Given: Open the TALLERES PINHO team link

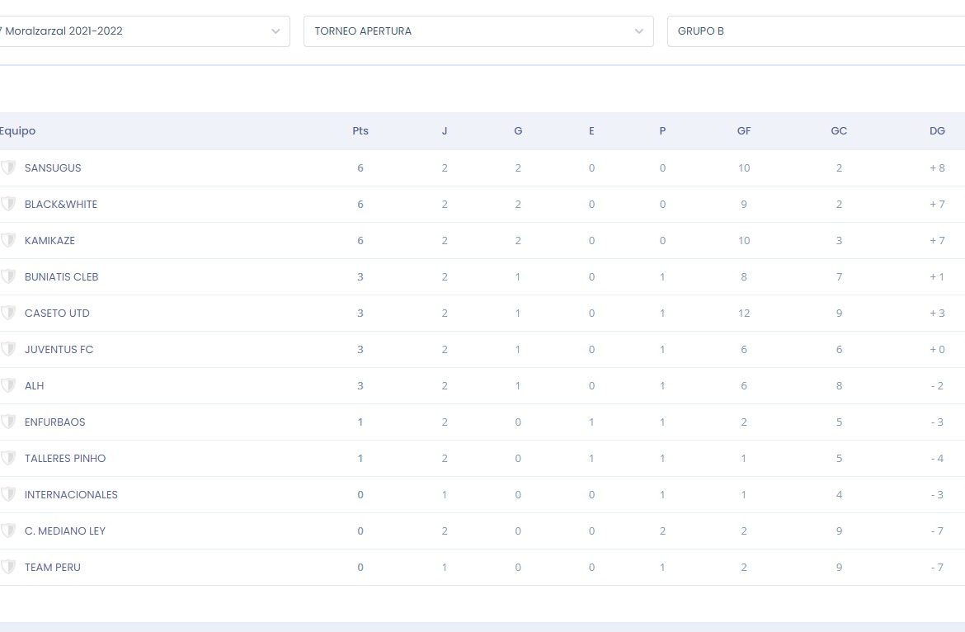Looking at the screenshot, I should click(65, 459).
